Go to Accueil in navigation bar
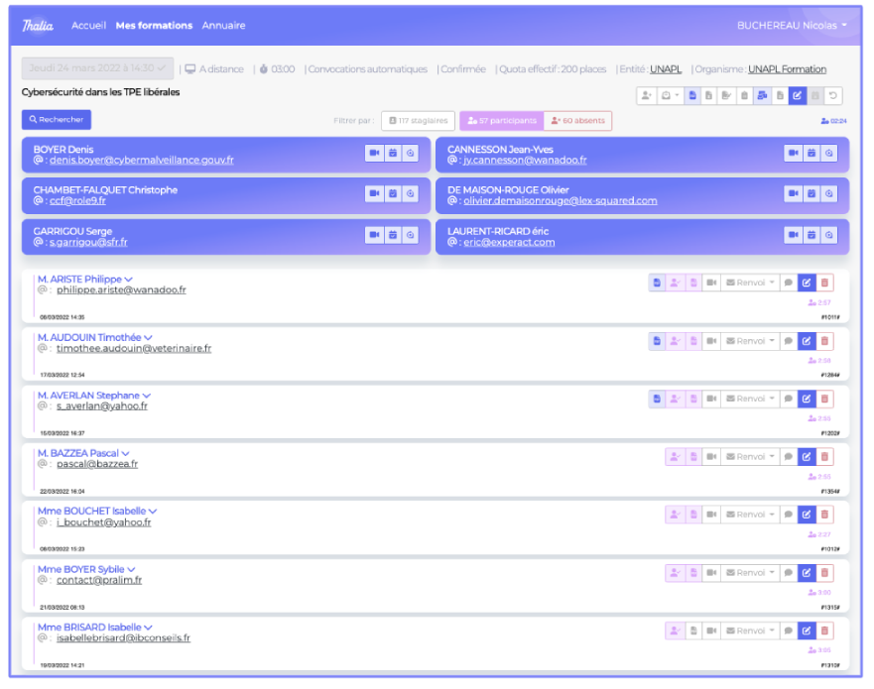The width and height of the screenshot is (874, 689). pyautogui.click(x=88, y=25)
